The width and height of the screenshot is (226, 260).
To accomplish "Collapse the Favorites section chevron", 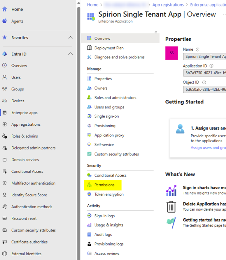I will click(71, 37).
